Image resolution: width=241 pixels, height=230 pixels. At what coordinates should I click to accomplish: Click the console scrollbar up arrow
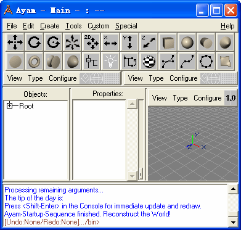[x=233, y=189]
